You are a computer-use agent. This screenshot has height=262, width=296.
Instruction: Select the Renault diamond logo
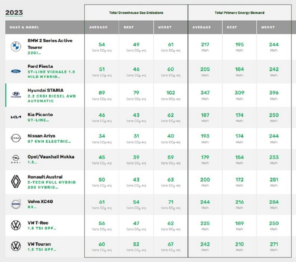(16, 181)
